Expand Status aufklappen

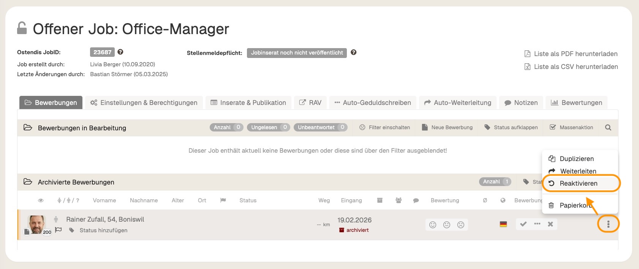(511, 128)
